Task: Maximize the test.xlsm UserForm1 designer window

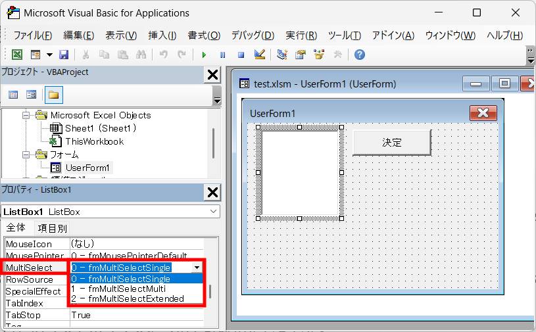Action: (504, 83)
